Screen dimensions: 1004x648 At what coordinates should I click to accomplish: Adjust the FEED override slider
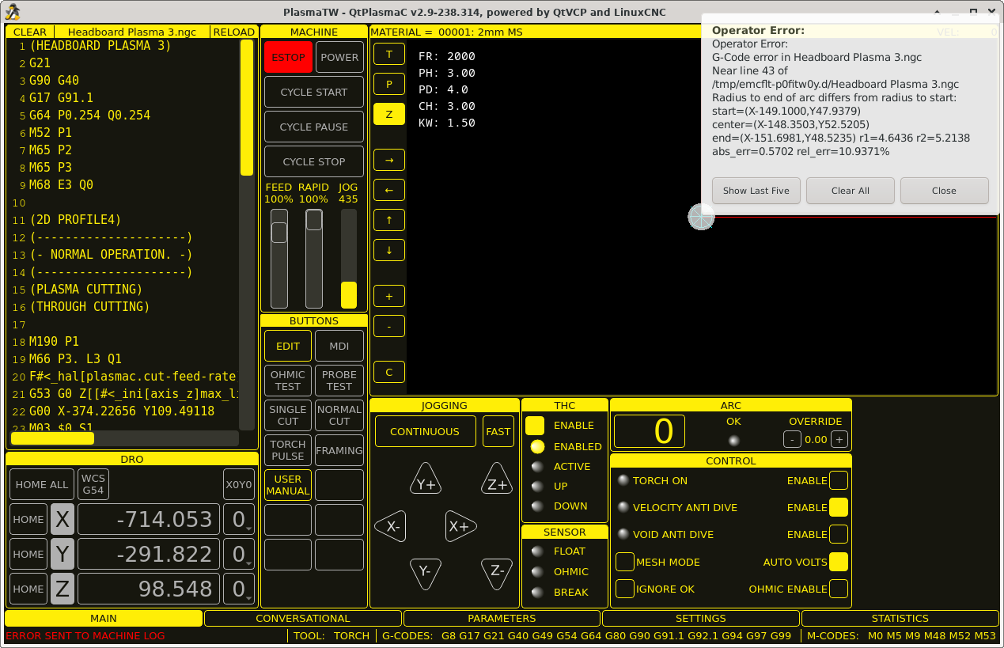(279, 259)
